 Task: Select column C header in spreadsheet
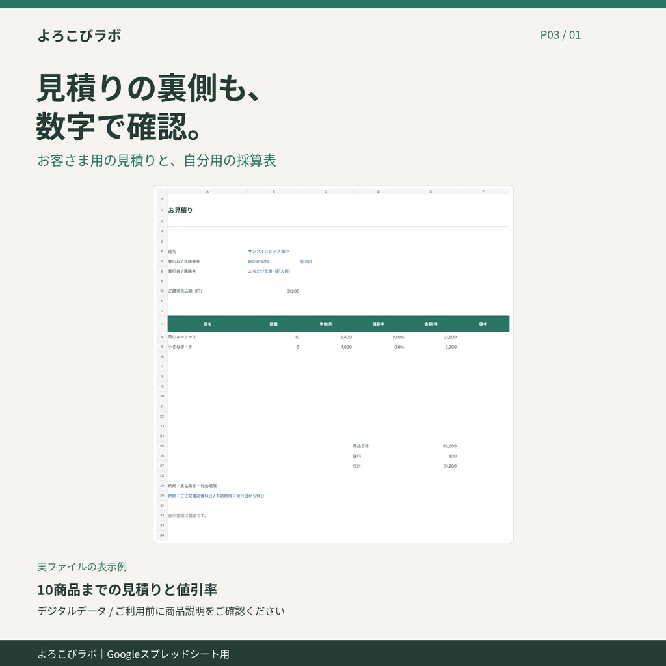pyautogui.click(x=326, y=192)
